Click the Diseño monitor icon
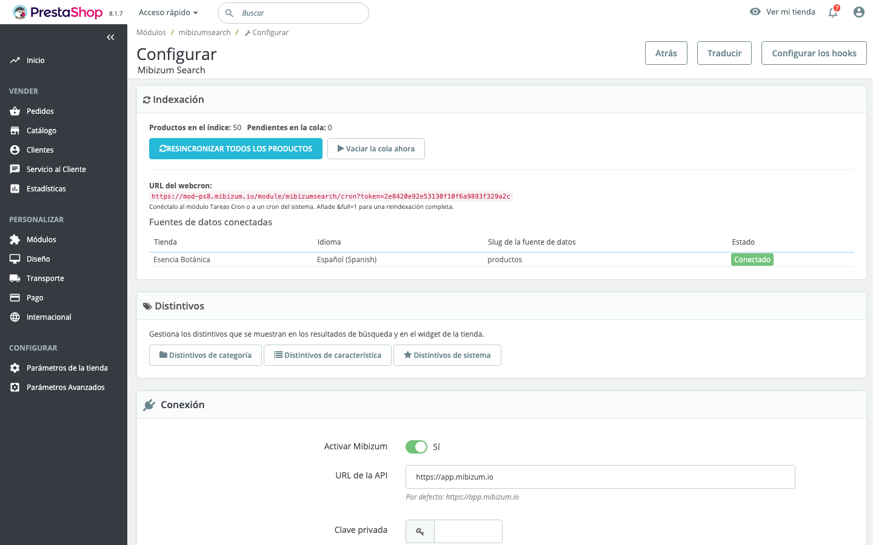 (15, 259)
